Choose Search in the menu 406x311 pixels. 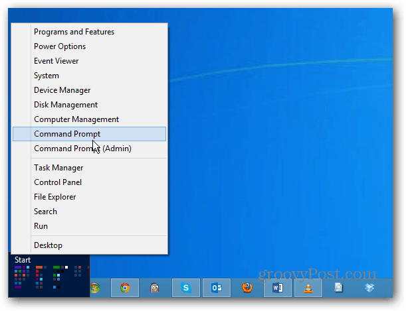click(89, 212)
